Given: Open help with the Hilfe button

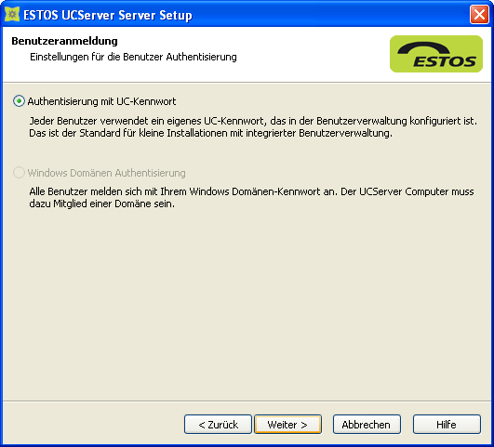Looking at the screenshot, I should point(447,425).
